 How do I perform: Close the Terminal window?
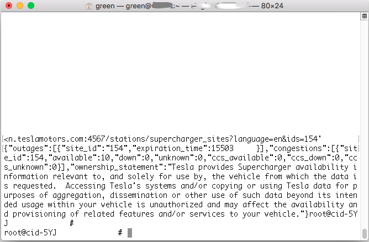click(x=9, y=6)
